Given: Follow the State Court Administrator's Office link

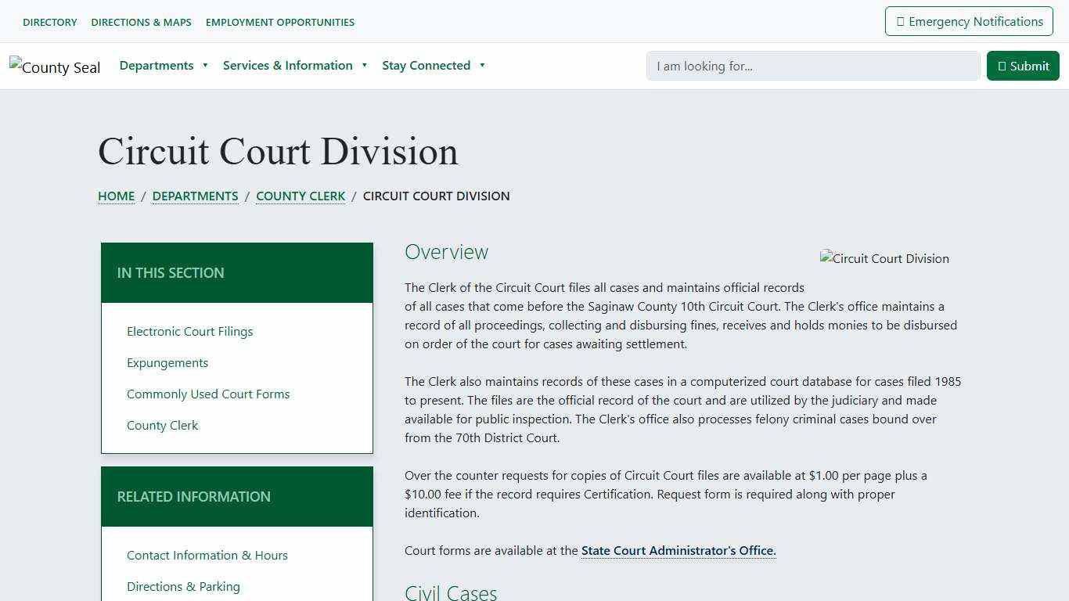Looking at the screenshot, I should point(678,550).
